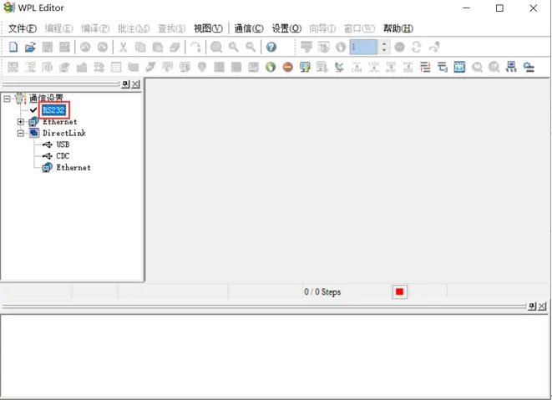Toggle the checkmark beside RS232

tap(33, 110)
